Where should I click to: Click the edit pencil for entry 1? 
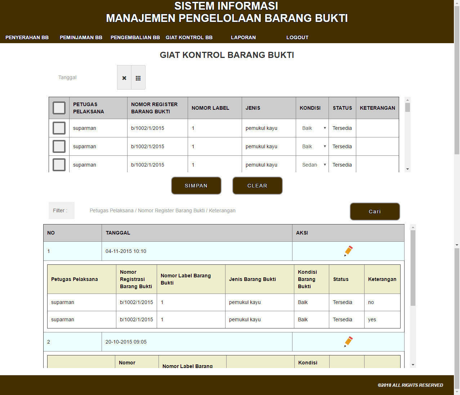[348, 251]
